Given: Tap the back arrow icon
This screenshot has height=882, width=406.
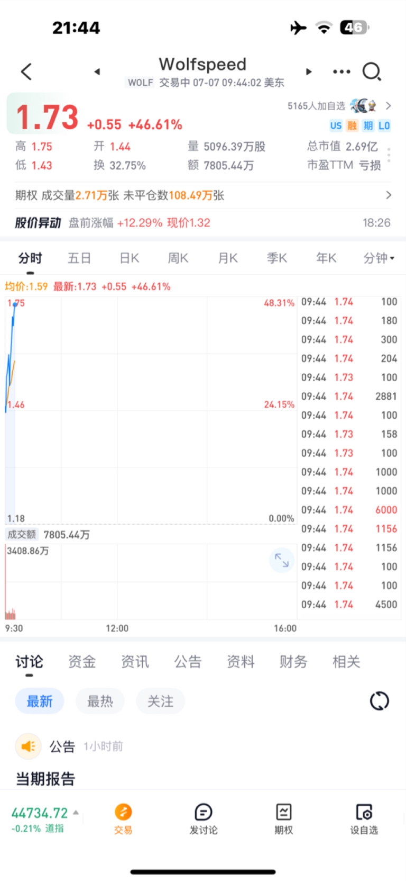Looking at the screenshot, I should coord(26,71).
